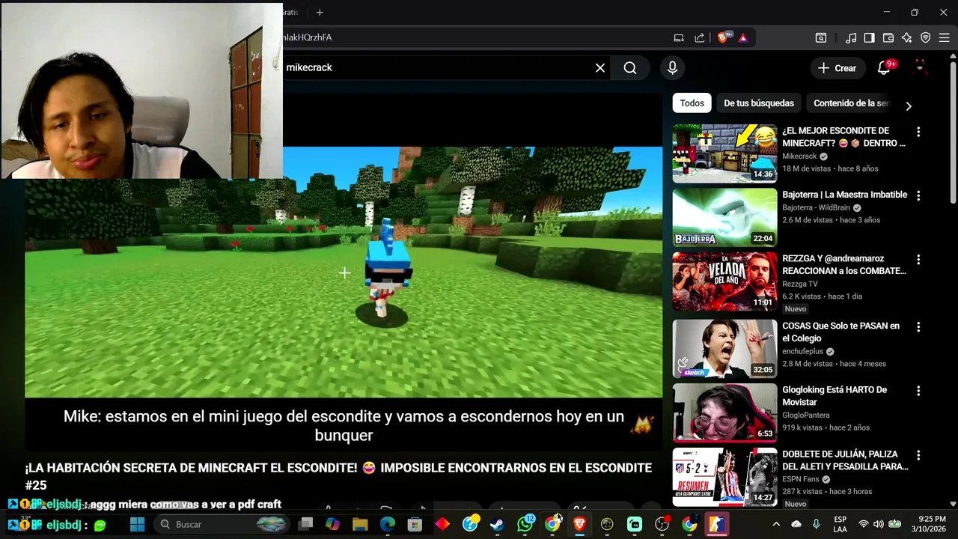Open options menu for COSAS Que Solo video
Viewport: 958px width, 539px height.
pyautogui.click(x=918, y=327)
